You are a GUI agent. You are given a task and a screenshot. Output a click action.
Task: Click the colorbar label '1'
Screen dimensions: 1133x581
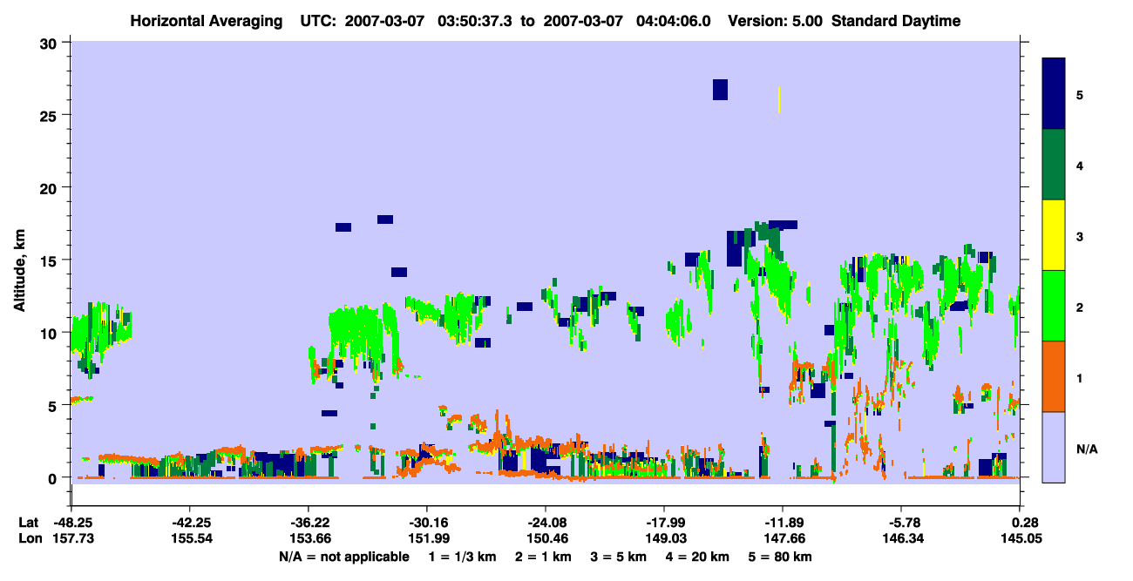(1079, 377)
